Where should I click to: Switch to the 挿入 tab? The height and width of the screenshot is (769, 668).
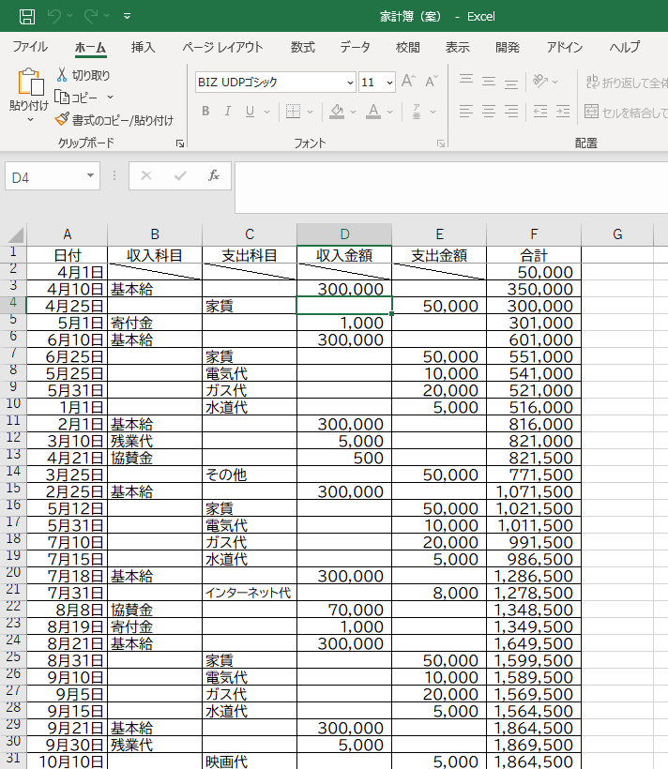point(143,47)
